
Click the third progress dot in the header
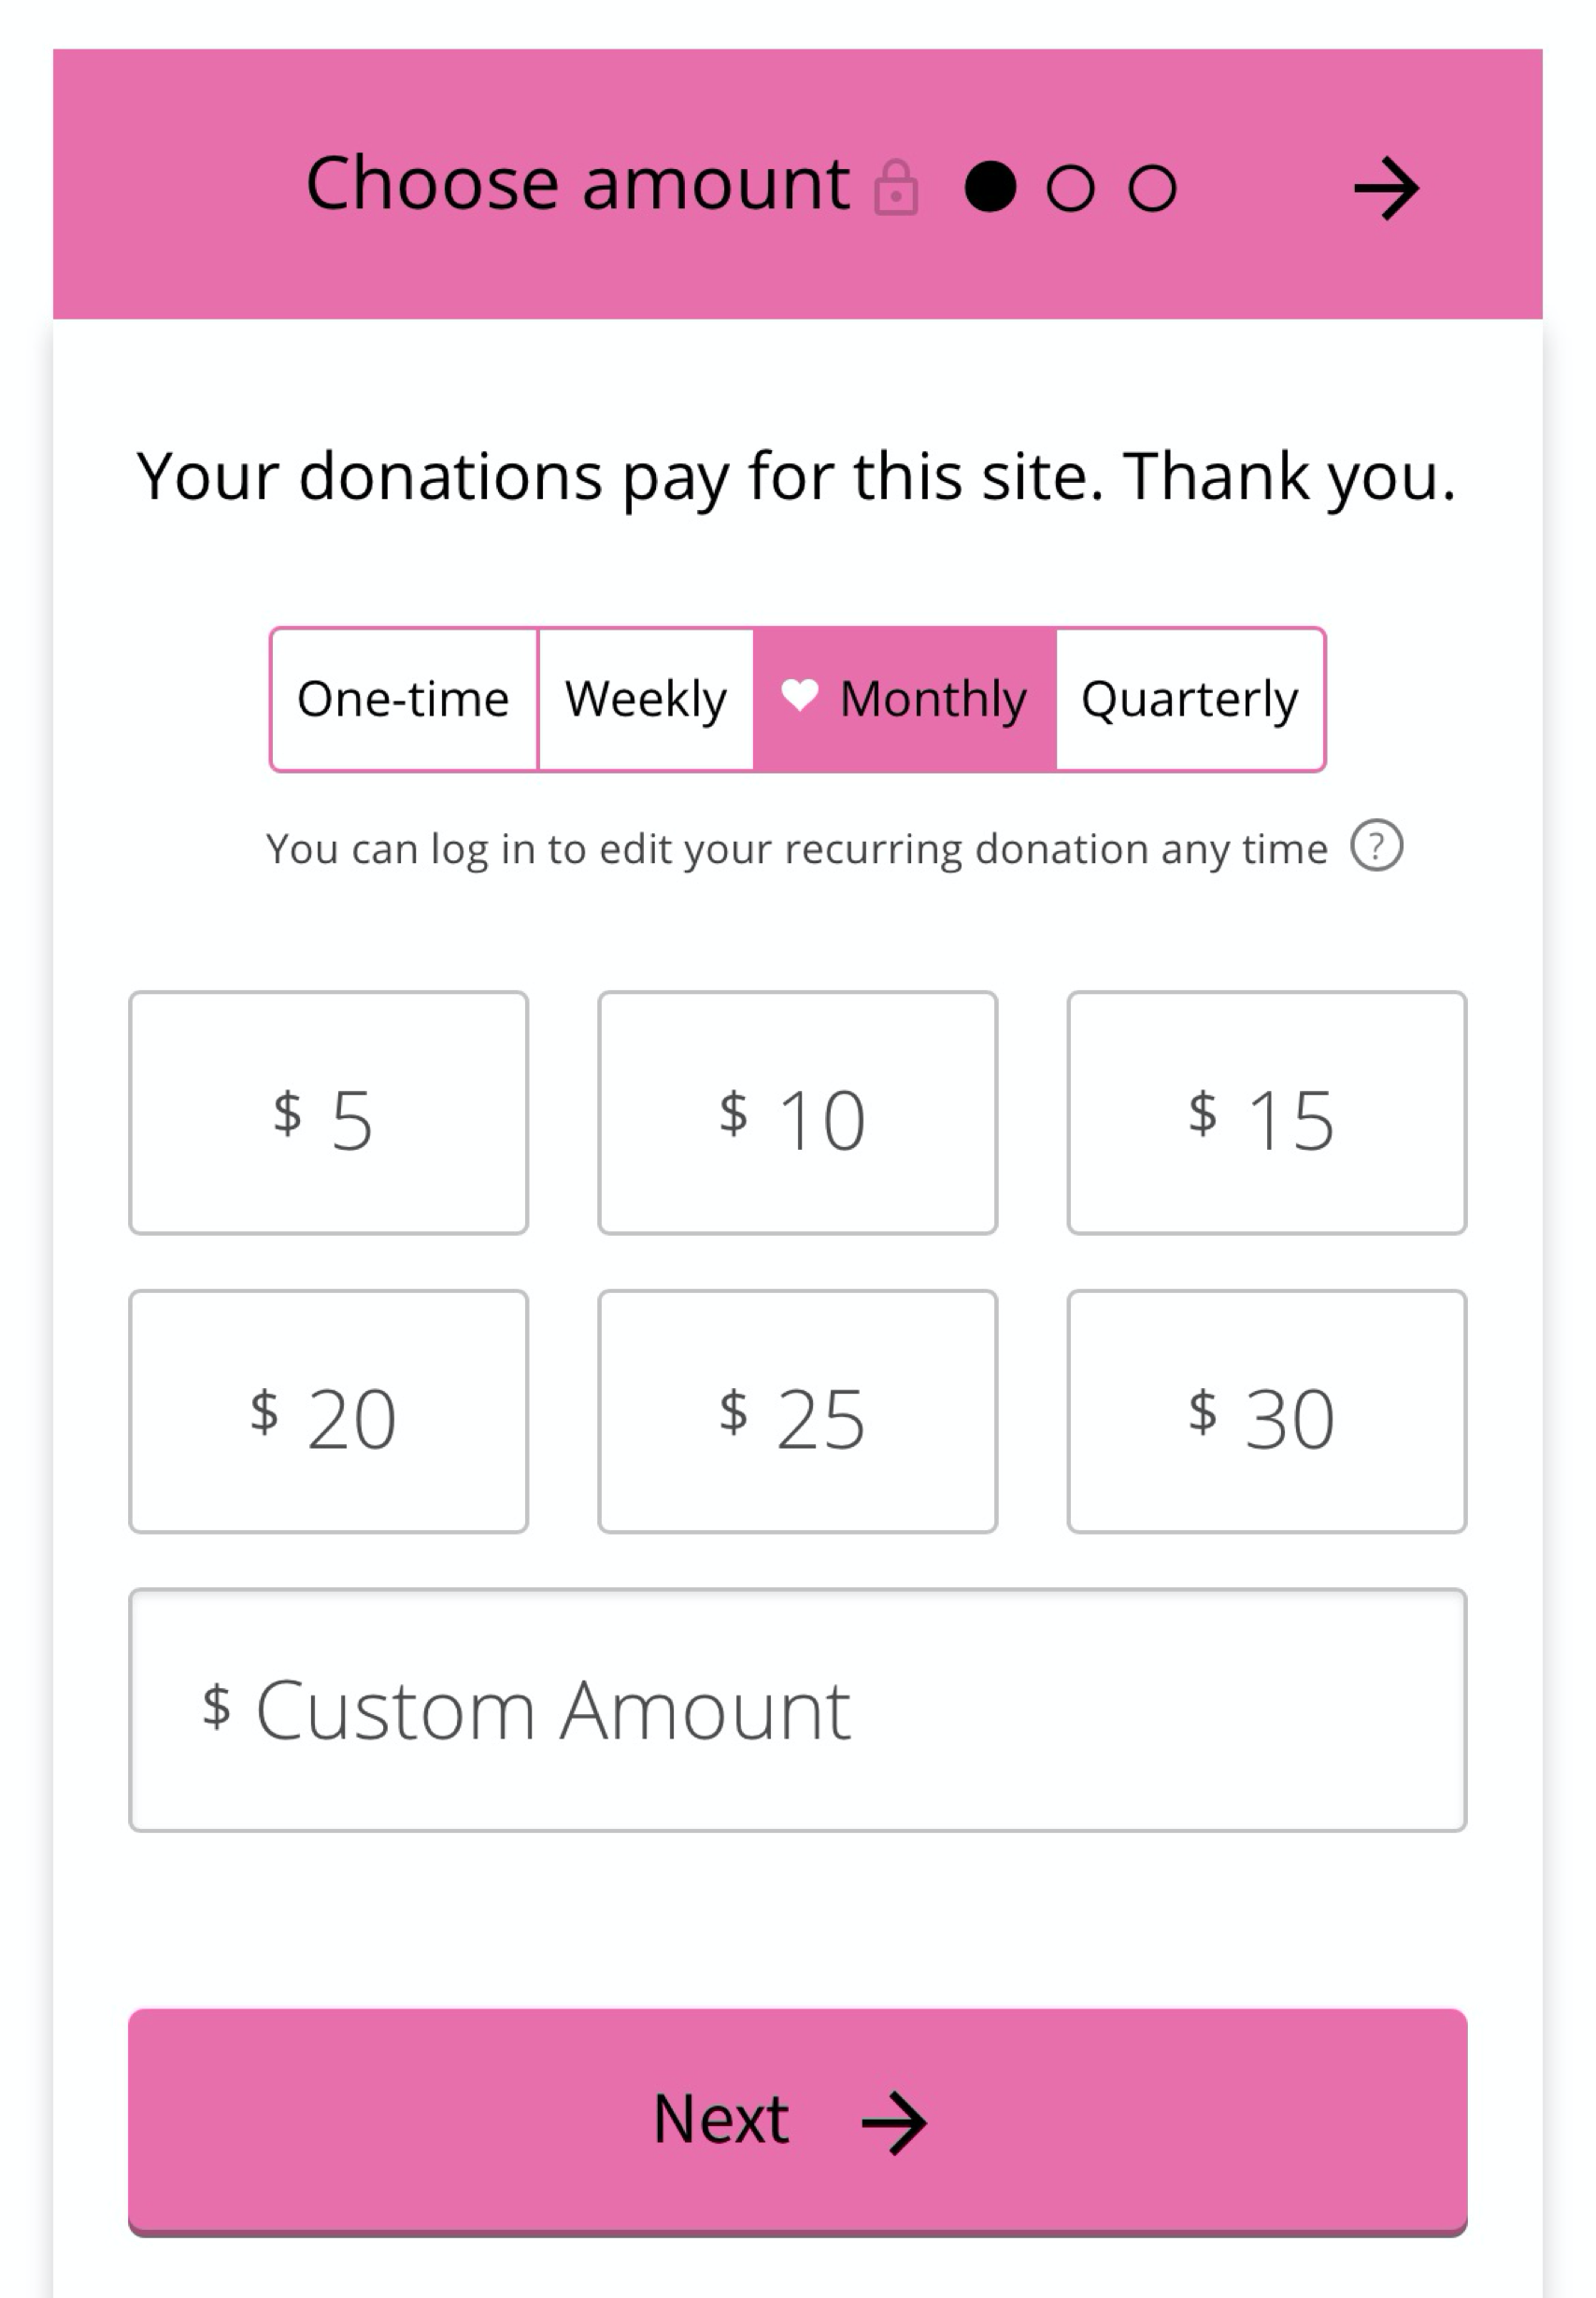tap(1151, 184)
